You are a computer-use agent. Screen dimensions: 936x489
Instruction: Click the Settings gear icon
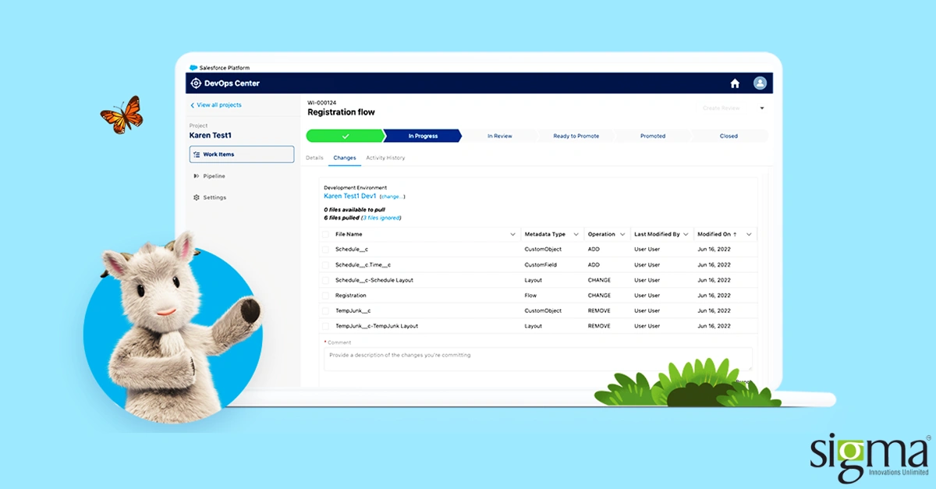197,197
